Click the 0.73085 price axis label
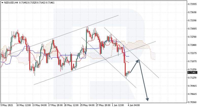Viewport: 198px width, 108px height. tap(192, 29)
